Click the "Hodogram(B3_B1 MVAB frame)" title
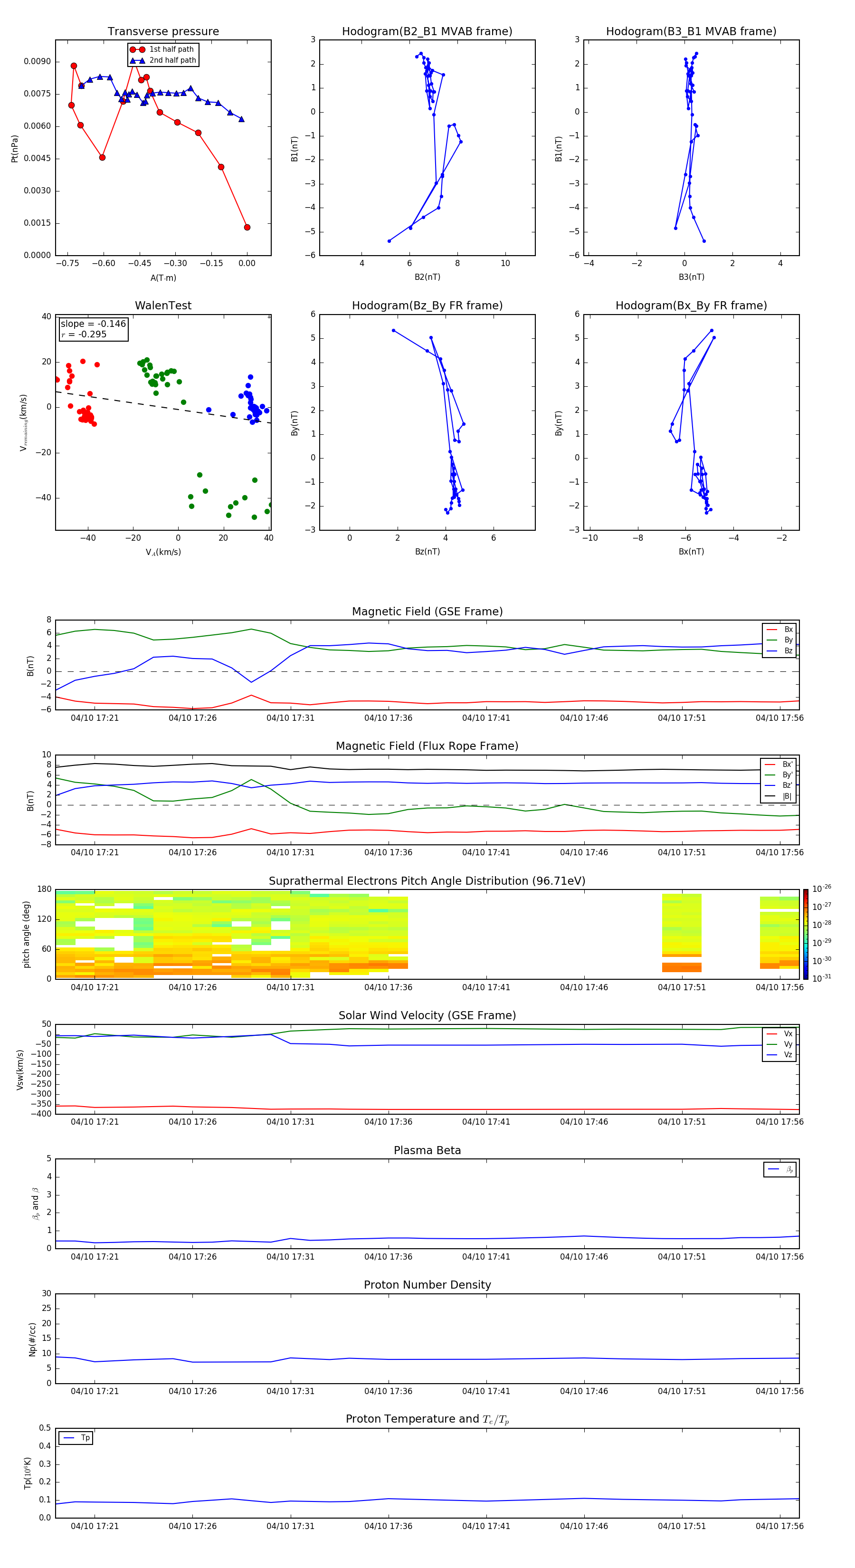 pos(691,32)
